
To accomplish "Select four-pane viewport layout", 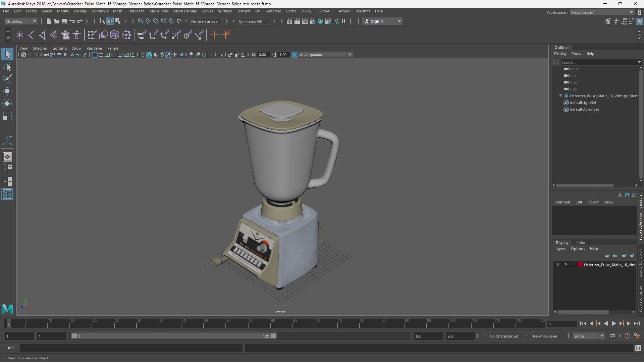I will pos(7,169).
